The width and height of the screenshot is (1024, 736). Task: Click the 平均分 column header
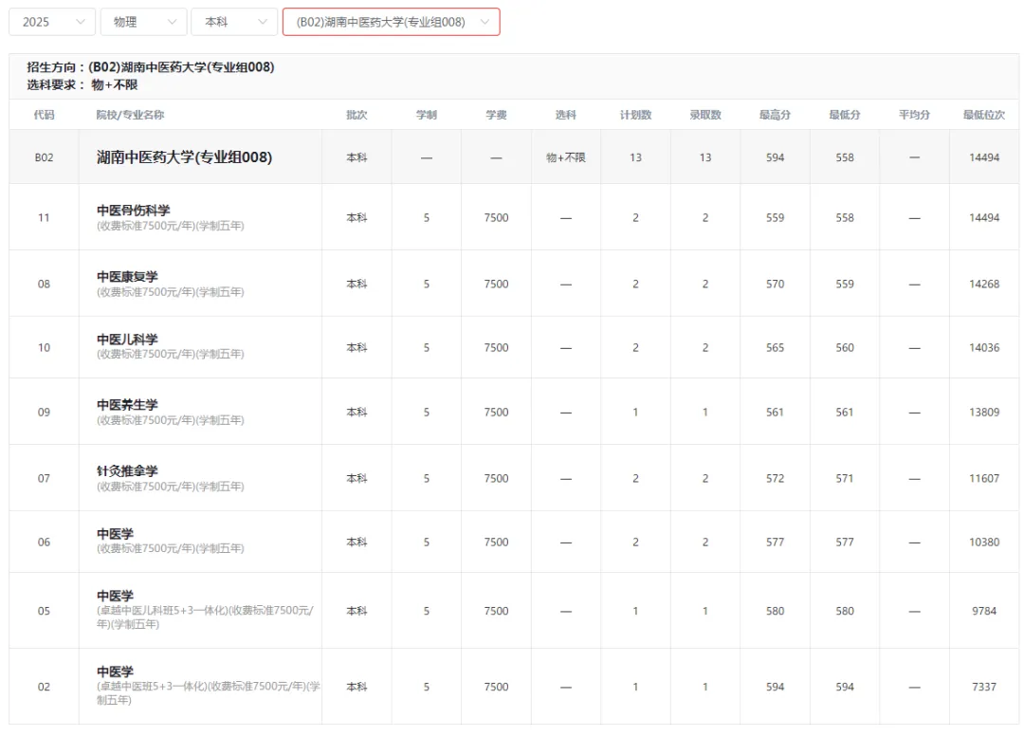[x=914, y=115]
